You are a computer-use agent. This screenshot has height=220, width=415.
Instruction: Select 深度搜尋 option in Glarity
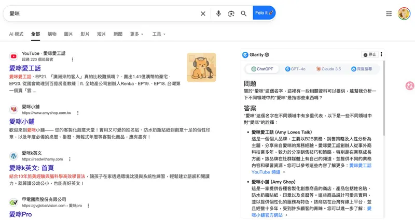coord(361,69)
